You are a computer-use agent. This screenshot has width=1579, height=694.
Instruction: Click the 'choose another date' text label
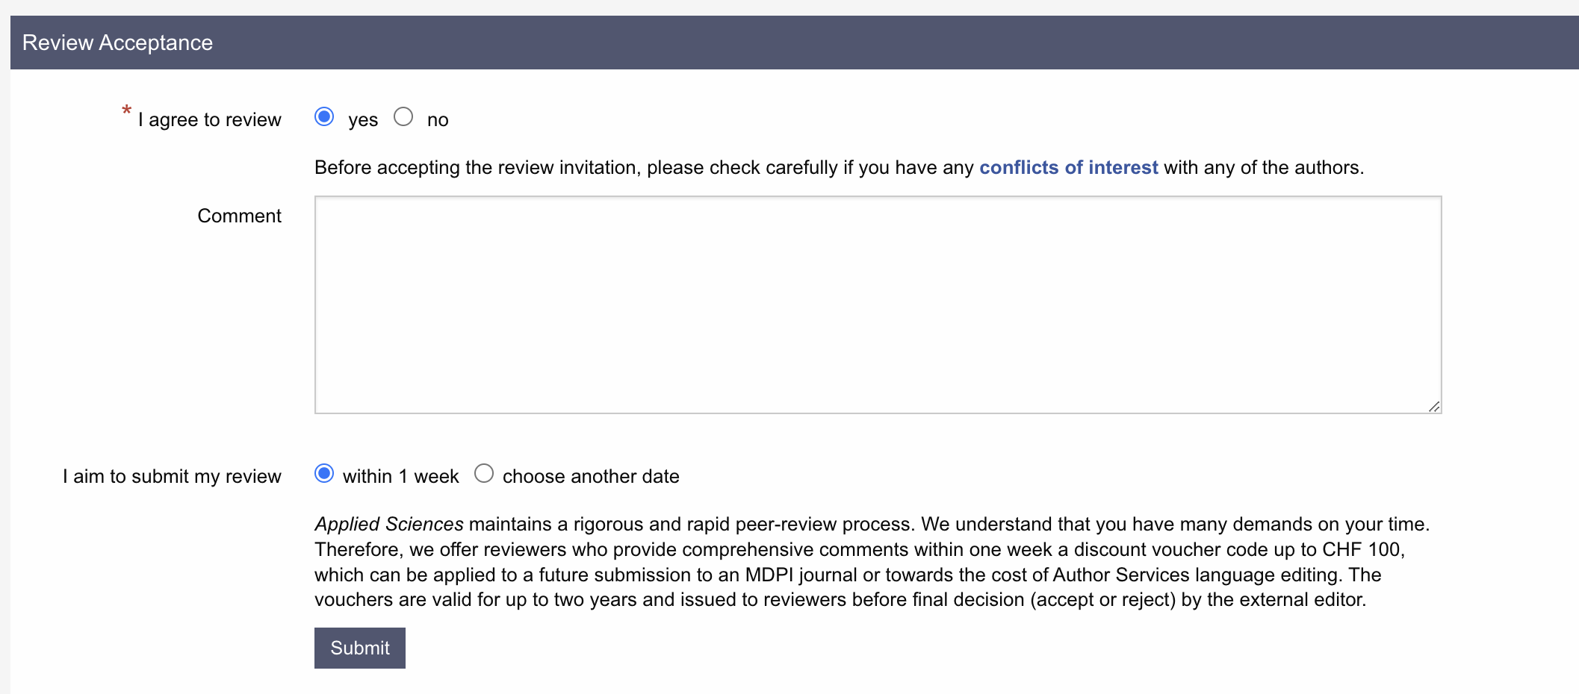(x=590, y=477)
